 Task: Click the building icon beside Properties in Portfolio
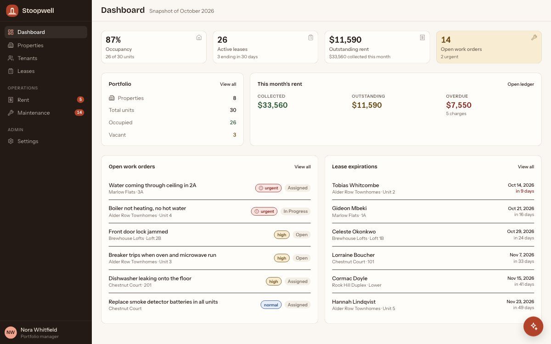tap(112, 98)
